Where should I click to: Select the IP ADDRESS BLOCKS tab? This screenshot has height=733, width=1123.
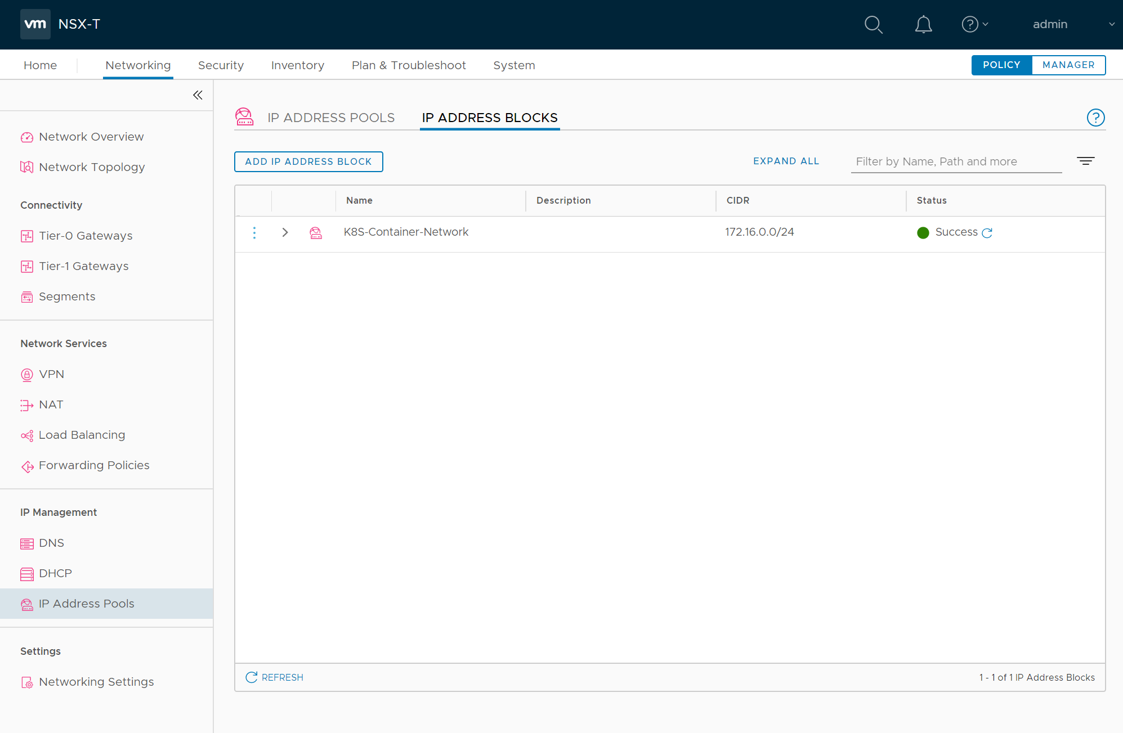(x=490, y=118)
